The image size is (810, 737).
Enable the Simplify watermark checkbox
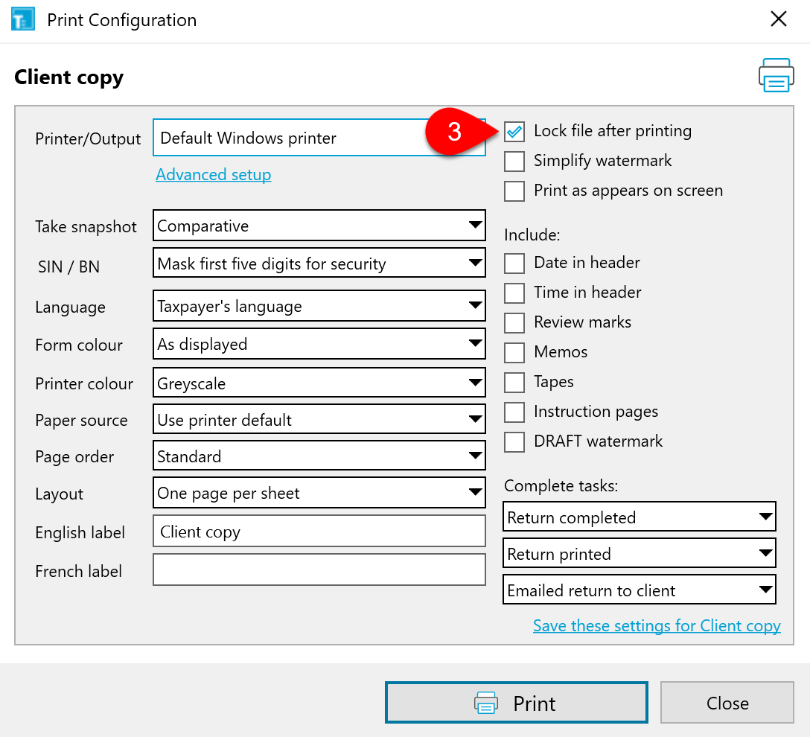pyautogui.click(x=514, y=162)
